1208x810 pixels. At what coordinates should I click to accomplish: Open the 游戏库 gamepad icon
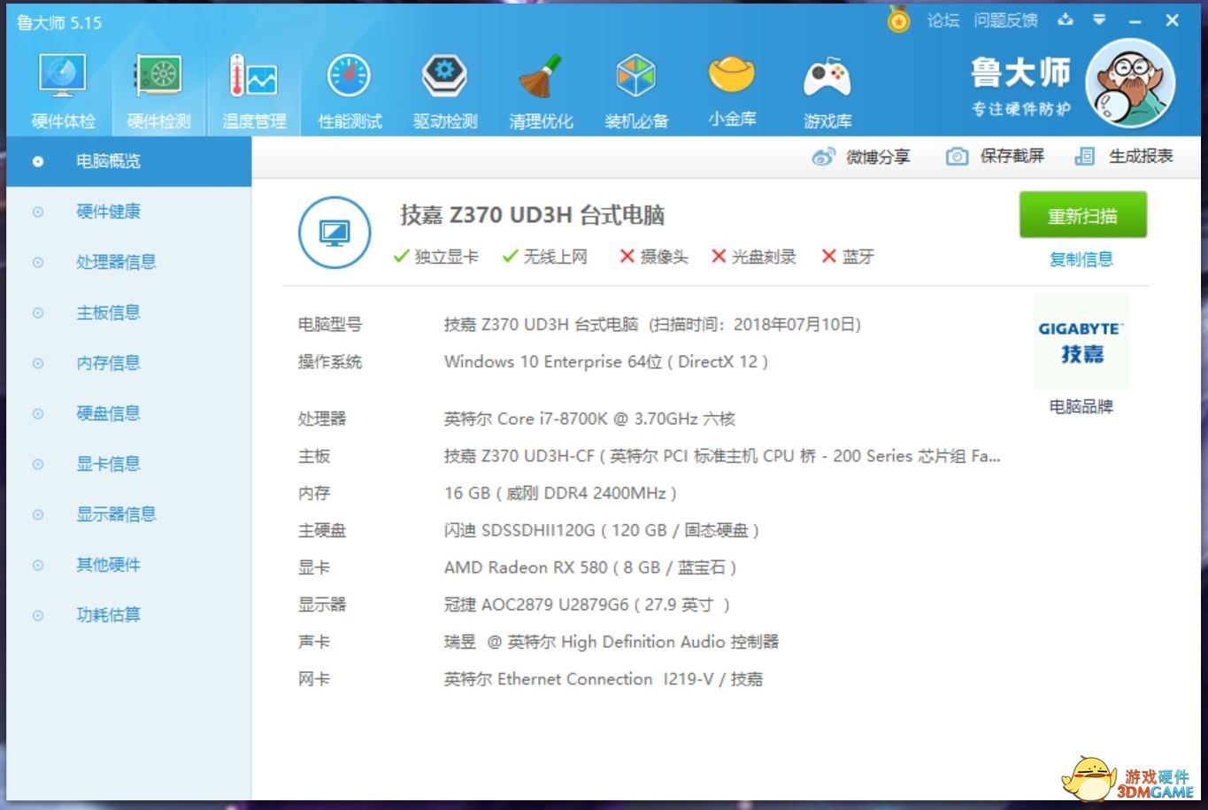827,92
